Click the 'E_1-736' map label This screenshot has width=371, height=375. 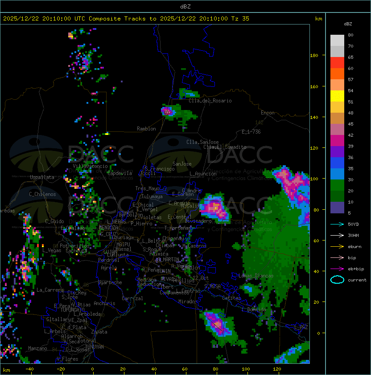click(251, 132)
